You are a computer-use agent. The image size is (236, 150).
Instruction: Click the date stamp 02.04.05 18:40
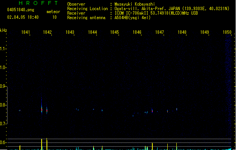point(23,17)
